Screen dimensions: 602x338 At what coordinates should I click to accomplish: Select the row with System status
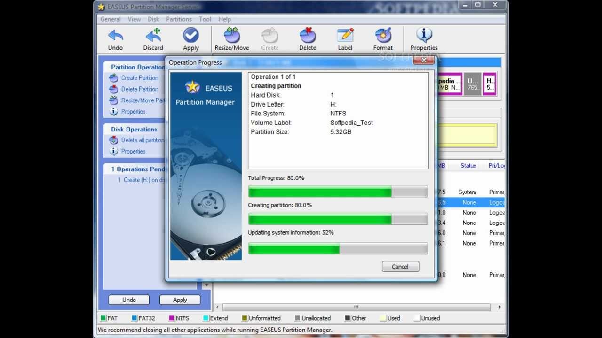tap(470, 192)
